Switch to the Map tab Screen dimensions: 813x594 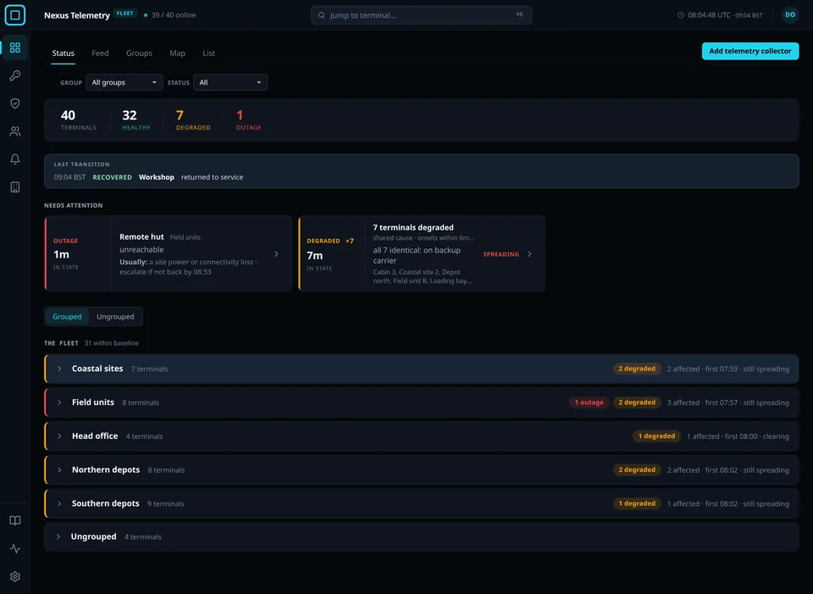click(177, 53)
